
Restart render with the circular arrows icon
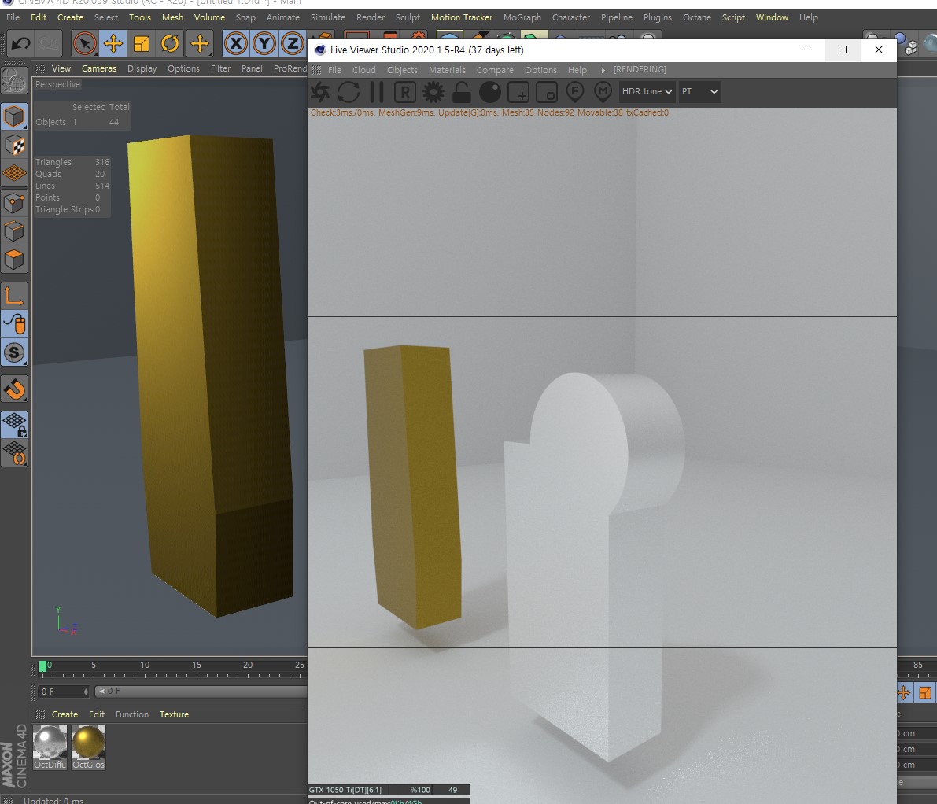pyautogui.click(x=349, y=92)
